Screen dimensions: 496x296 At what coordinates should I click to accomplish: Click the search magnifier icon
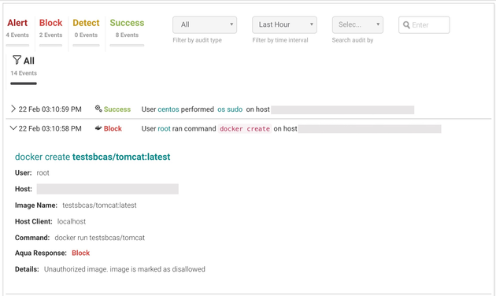406,25
